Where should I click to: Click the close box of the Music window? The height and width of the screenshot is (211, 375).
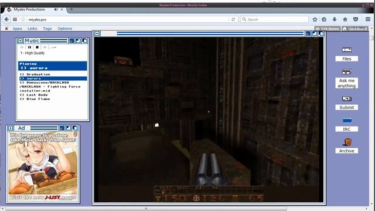click(x=21, y=41)
